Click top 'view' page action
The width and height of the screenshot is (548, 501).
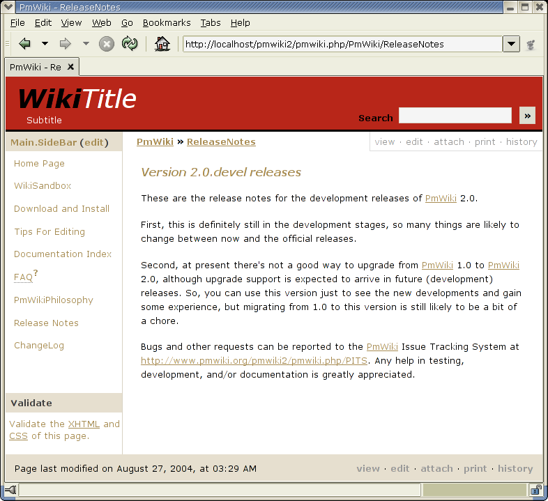[x=384, y=142]
